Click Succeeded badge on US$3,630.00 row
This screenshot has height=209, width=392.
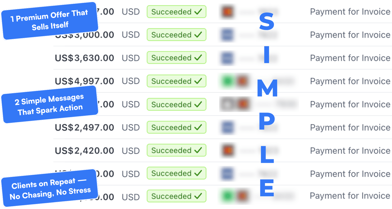click(176, 58)
